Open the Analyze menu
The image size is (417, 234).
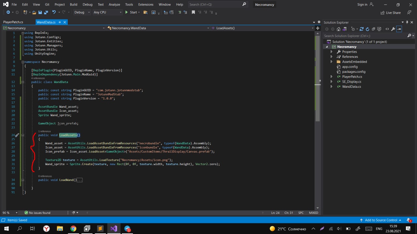click(114, 5)
